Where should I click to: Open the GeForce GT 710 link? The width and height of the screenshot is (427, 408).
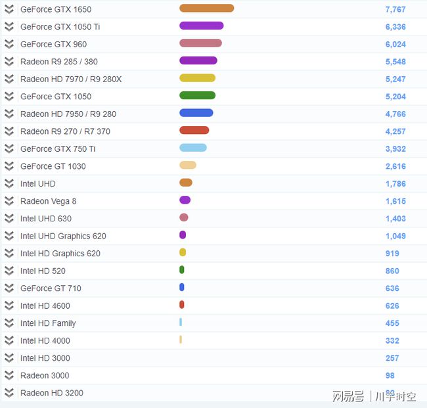pos(51,288)
